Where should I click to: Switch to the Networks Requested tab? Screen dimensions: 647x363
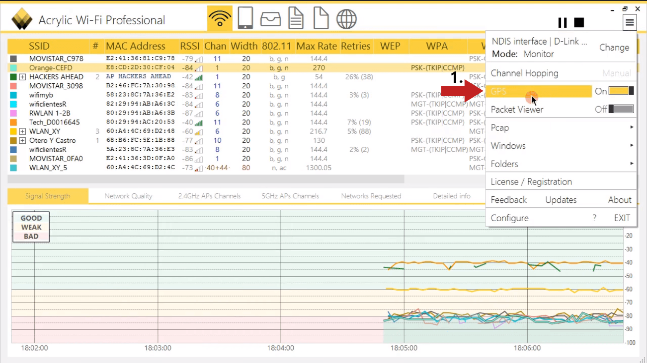[371, 196]
